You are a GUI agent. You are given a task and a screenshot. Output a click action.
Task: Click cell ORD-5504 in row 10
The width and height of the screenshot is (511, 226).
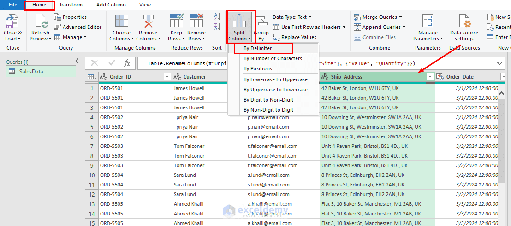point(135,175)
